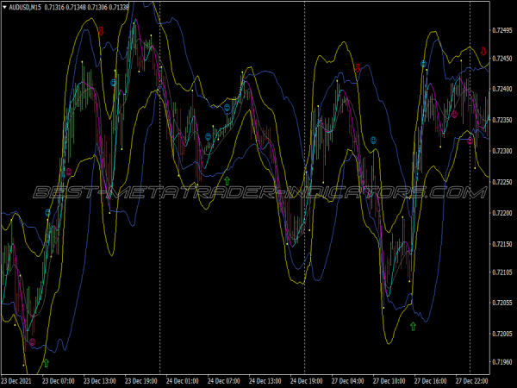Select the red sell arrow nearest the price axis
Screen dimensions: 517x388
point(483,52)
